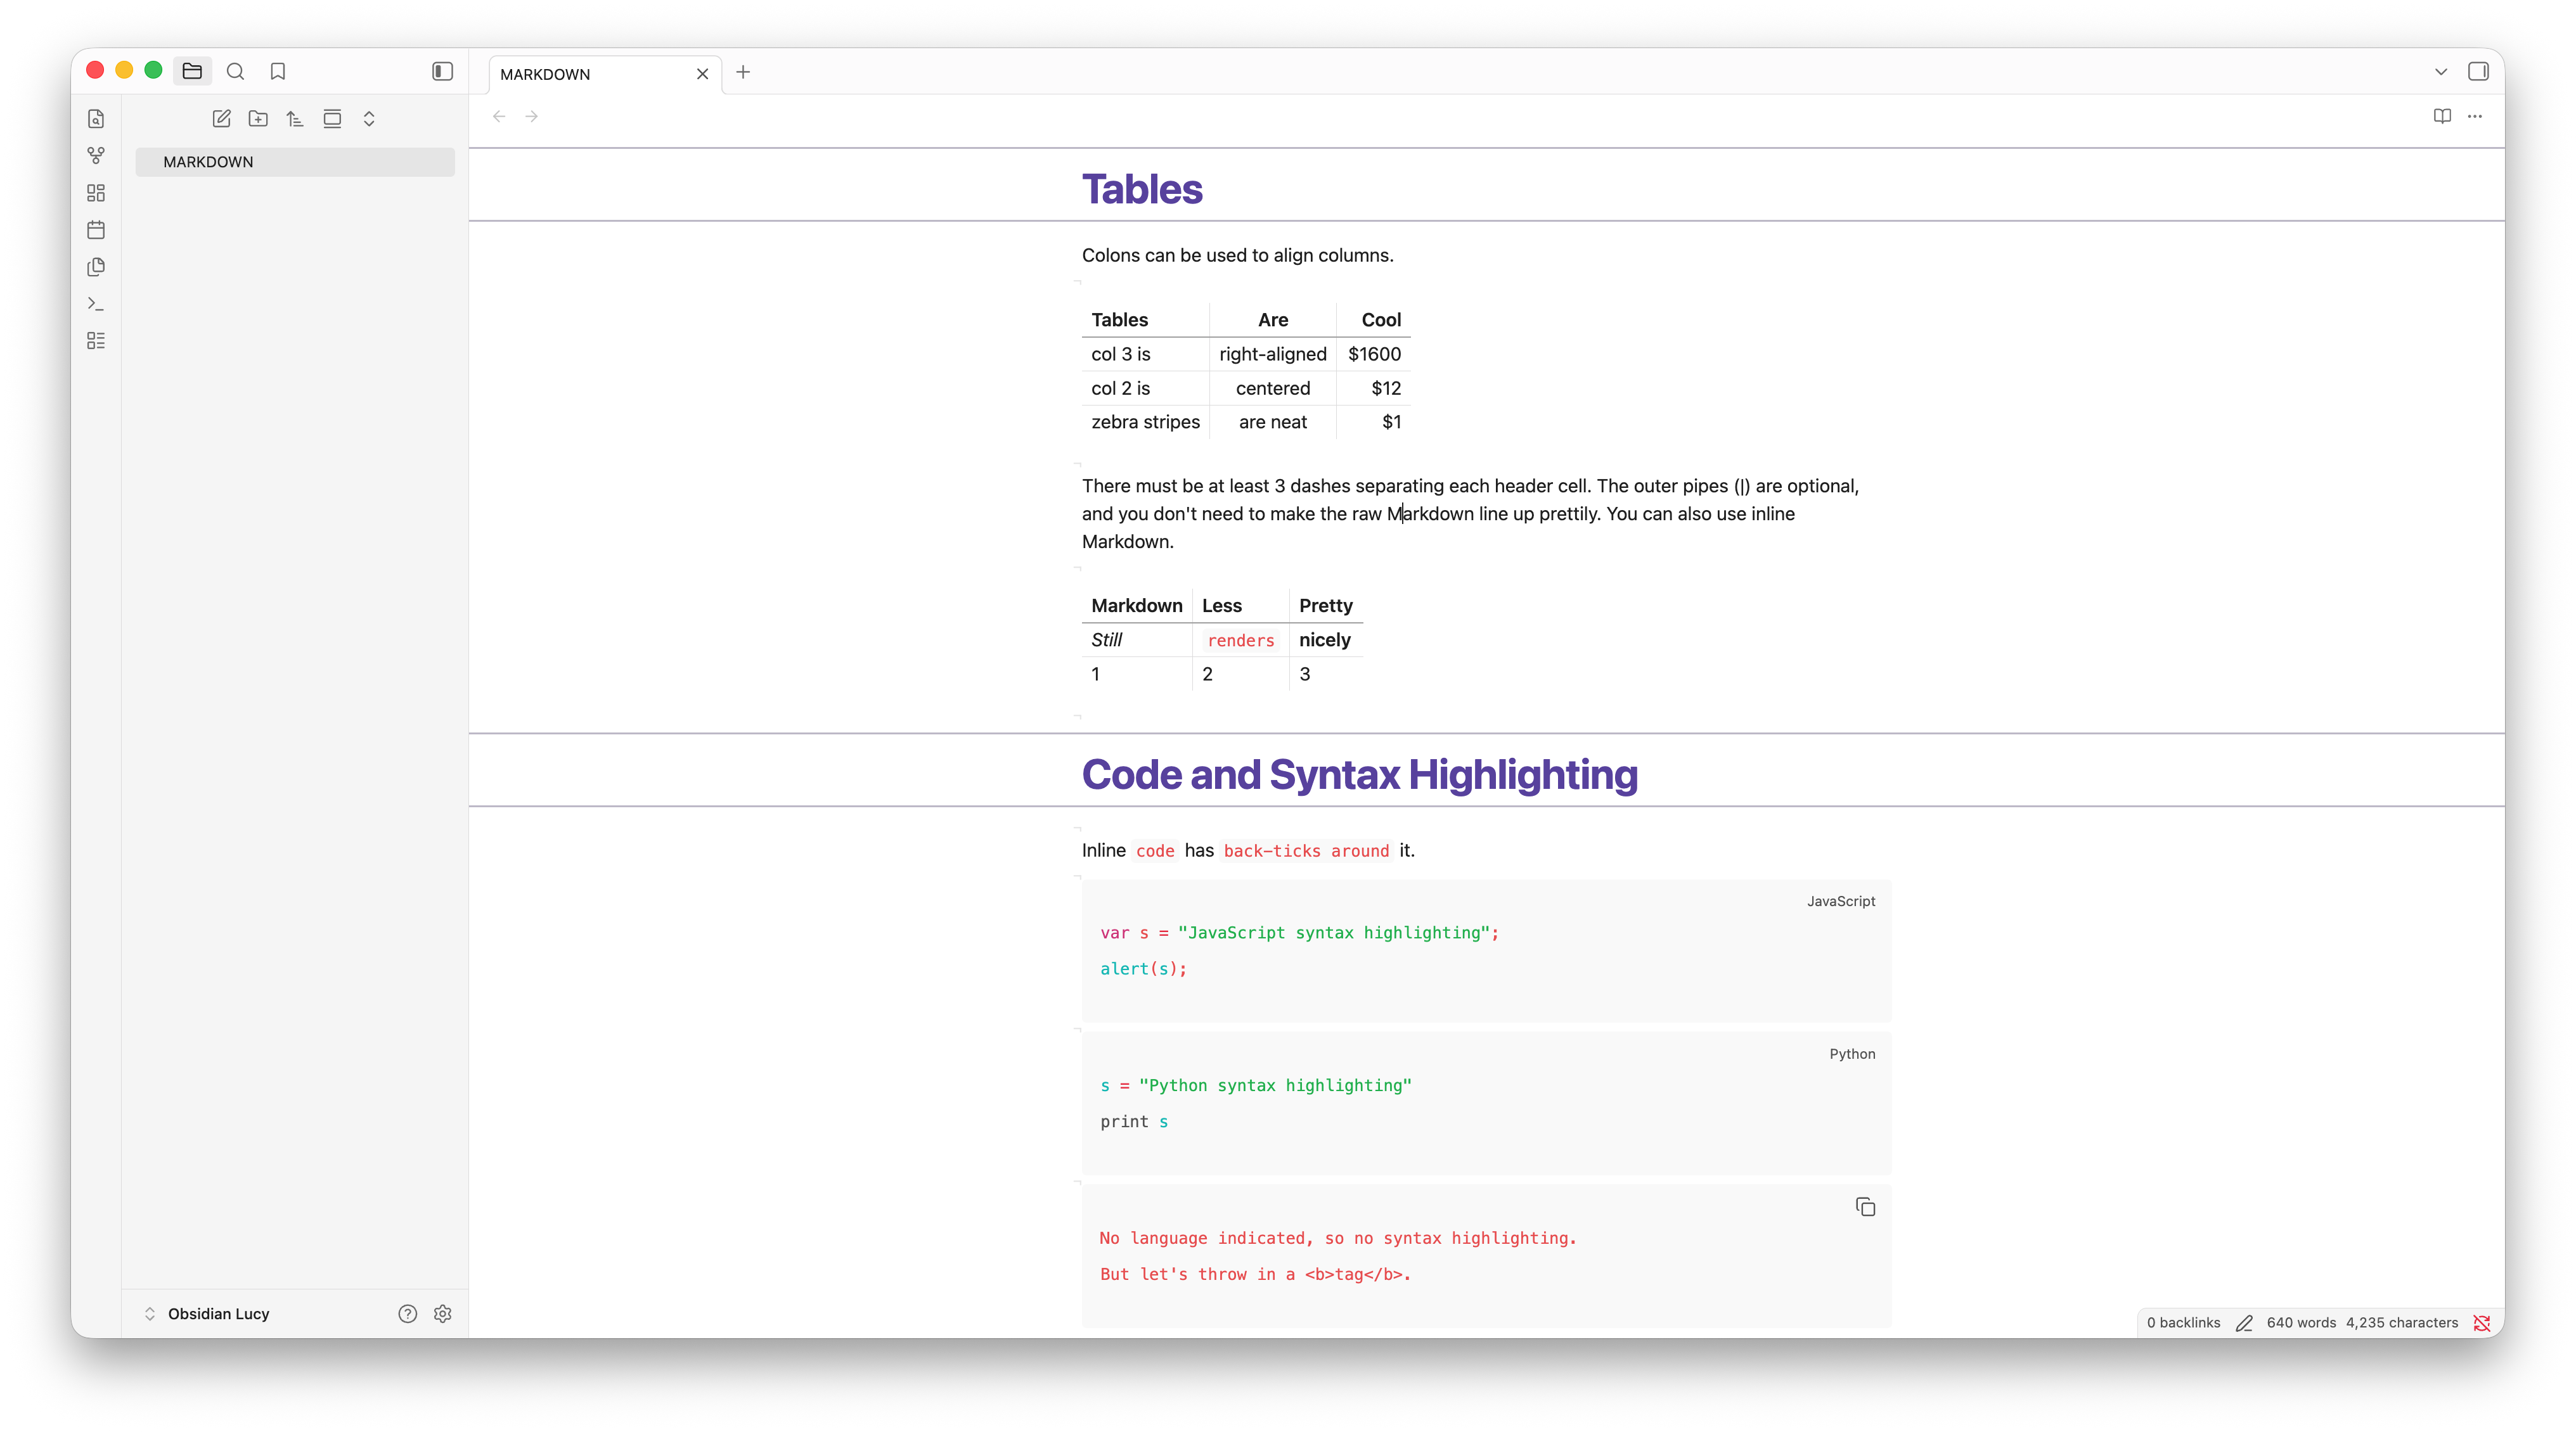2576x1432 pixels.
Task: Open the more options menu
Action: [x=2475, y=117]
